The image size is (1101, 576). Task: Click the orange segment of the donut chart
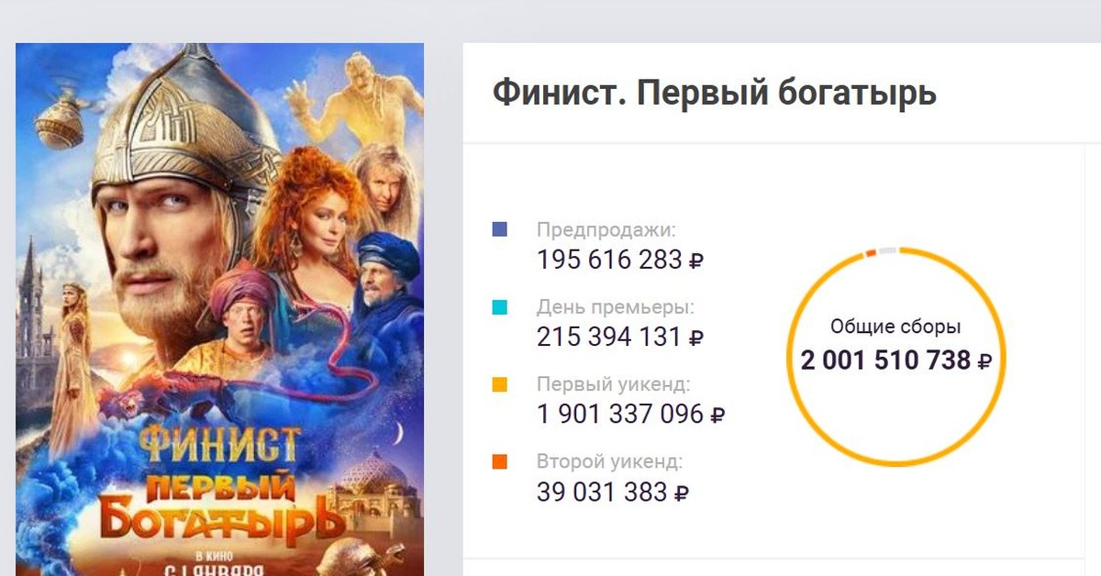[871, 252]
